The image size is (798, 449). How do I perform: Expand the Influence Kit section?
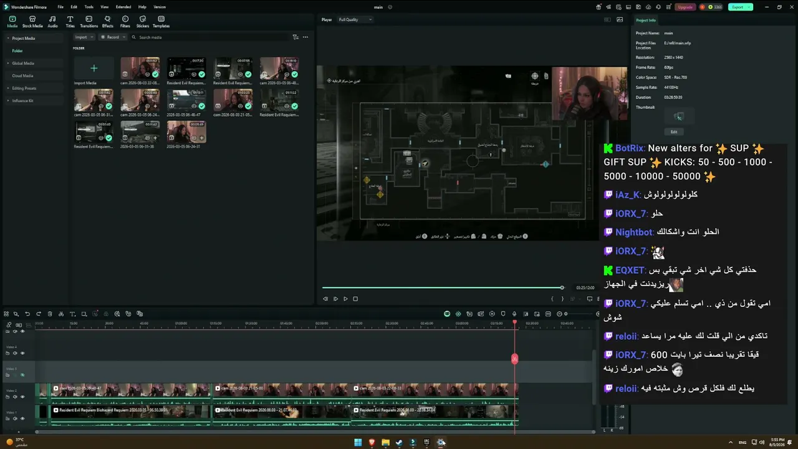click(x=8, y=100)
